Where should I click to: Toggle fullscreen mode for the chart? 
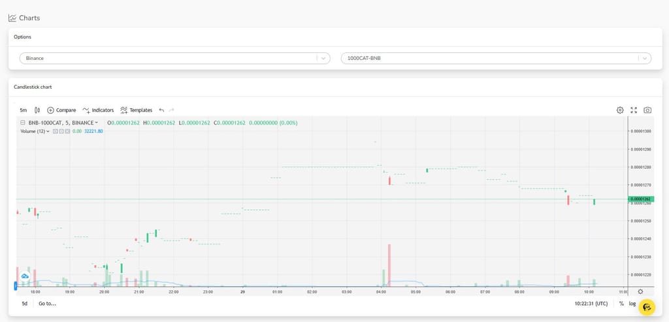[x=634, y=110]
